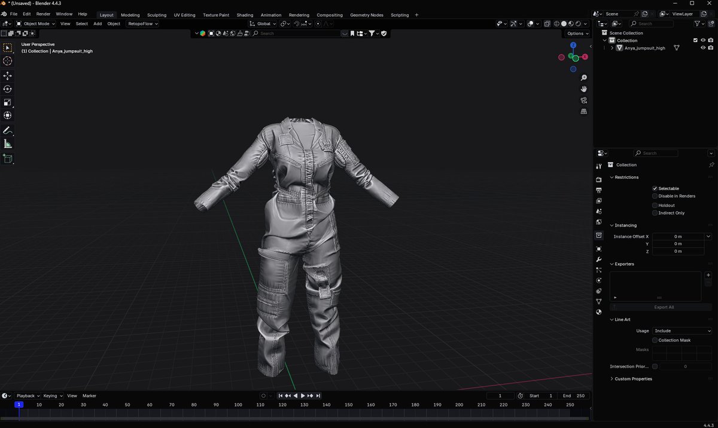Viewport: 718px width, 428px height.
Task: Enable the Holdout checkbox
Action: [x=655, y=205]
